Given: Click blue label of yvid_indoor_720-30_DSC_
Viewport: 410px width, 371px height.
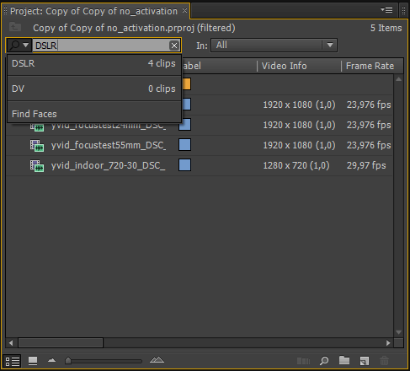Looking at the screenshot, I should [184, 165].
